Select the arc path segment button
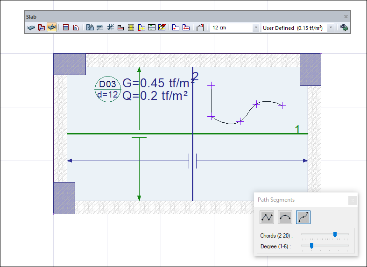 285,217
